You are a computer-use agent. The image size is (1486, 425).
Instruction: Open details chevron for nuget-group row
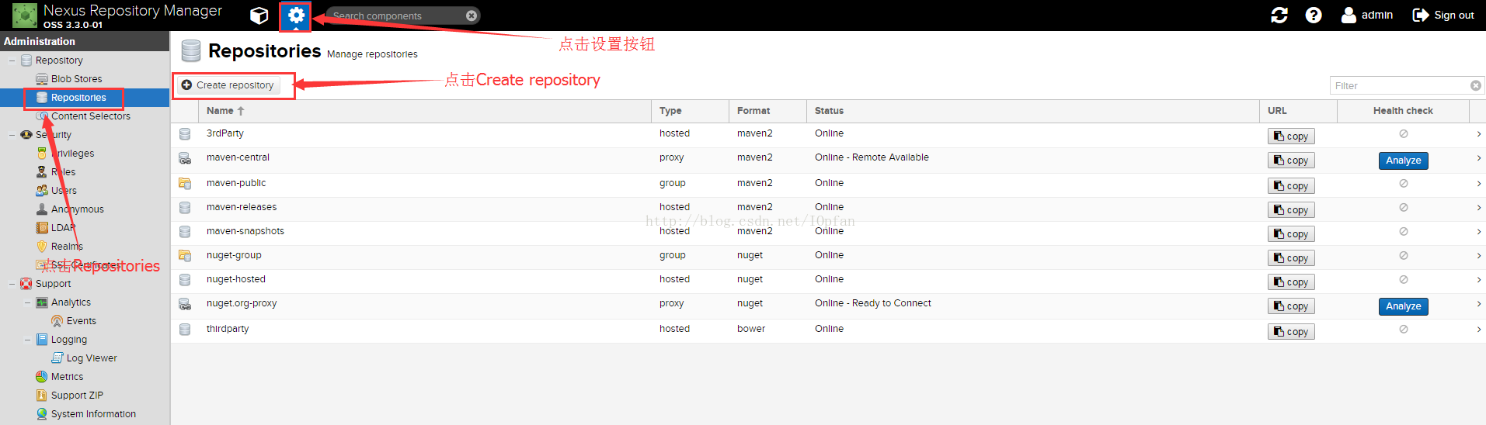point(1478,256)
